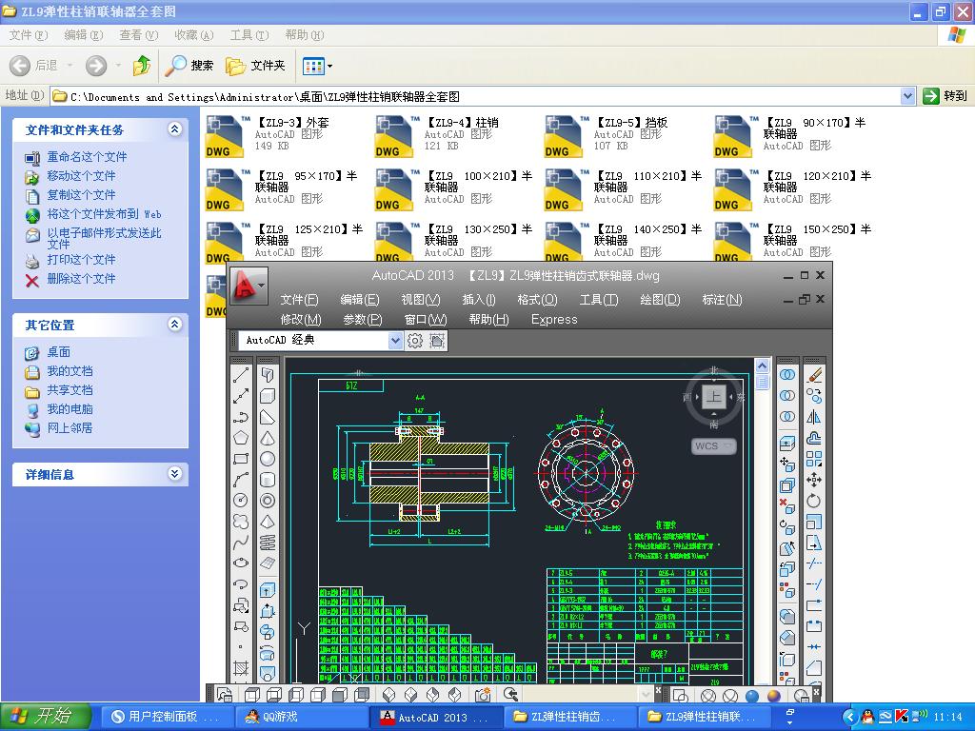The width and height of the screenshot is (975, 731).
Task: Collapse the 其它位置 panel
Action: (x=174, y=325)
